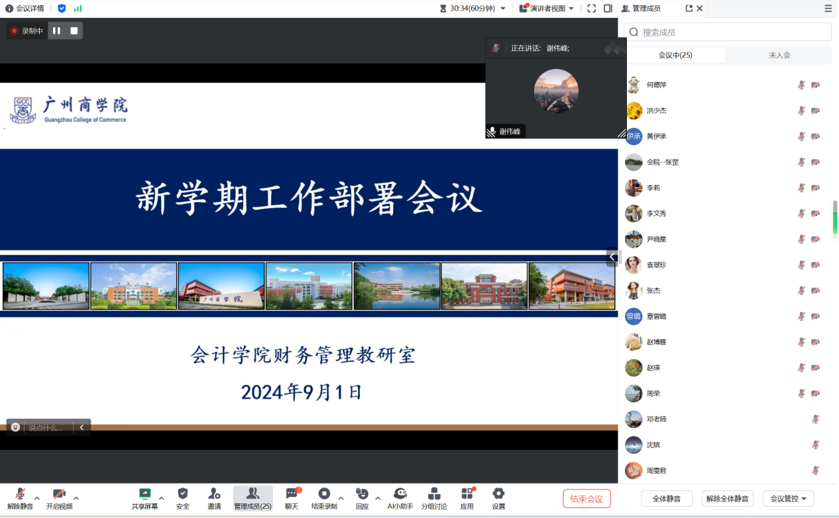Switch to the 未入会 tab
Viewport: 839px width, 518px height.
(x=781, y=55)
